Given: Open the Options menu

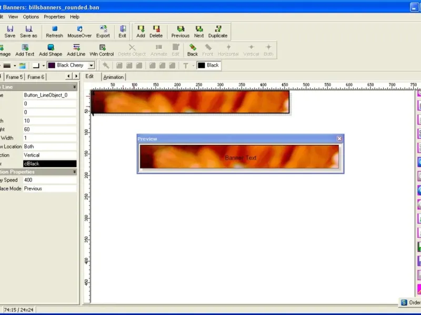Looking at the screenshot, I should [31, 17].
